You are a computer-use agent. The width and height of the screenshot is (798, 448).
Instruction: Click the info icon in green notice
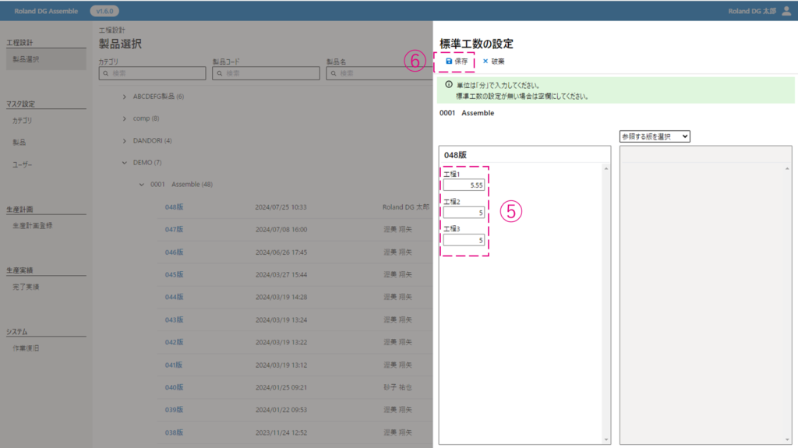pyautogui.click(x=449, y=85)
